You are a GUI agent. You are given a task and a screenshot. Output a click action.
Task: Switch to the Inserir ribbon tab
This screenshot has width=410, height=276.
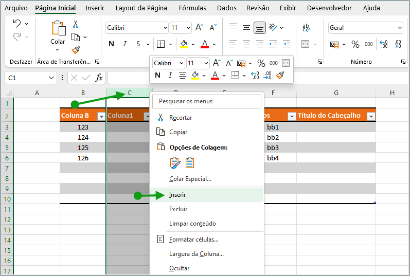[x=95, y=8]
